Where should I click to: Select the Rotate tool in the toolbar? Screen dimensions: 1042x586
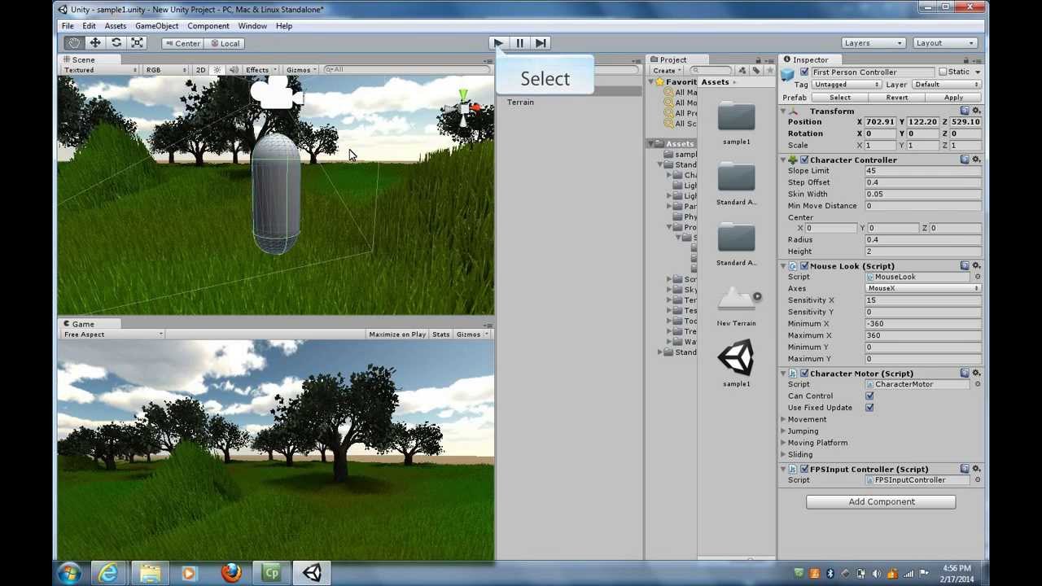point(116,43)
